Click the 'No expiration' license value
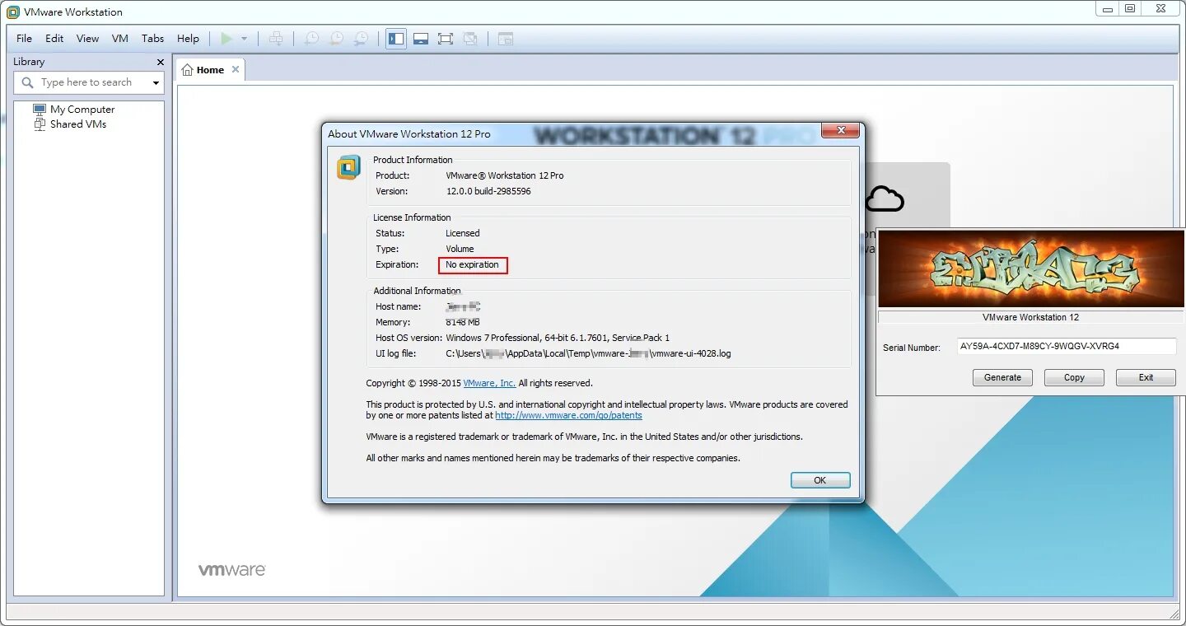 [x=473, y=265]
